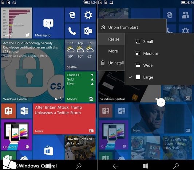Tap the Windows Start button on right phone

(145, 166)
